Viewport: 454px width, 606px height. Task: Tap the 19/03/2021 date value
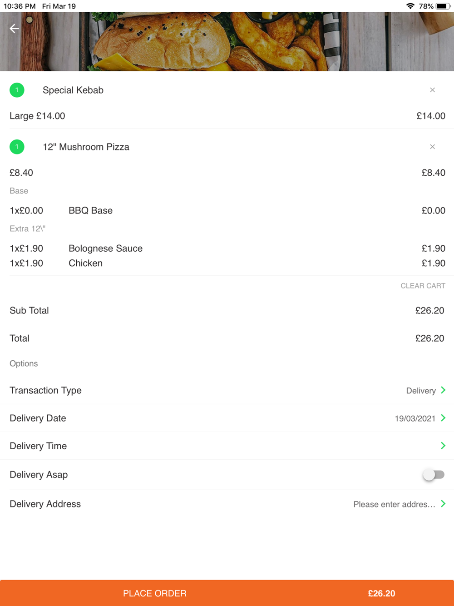(415, 418)
